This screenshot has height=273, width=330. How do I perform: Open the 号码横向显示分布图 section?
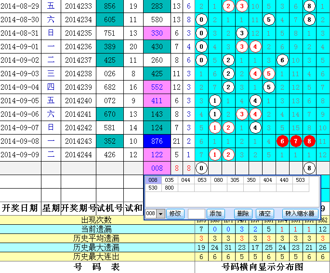coord(262,267)
